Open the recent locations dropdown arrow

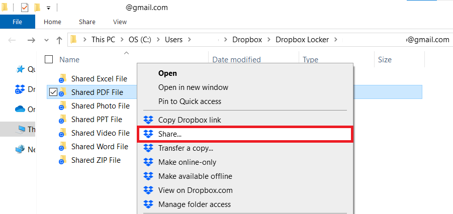47,40
